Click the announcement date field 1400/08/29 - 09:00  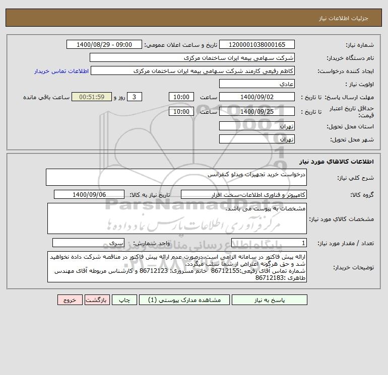pyautogui.click(x=104, y=44)
